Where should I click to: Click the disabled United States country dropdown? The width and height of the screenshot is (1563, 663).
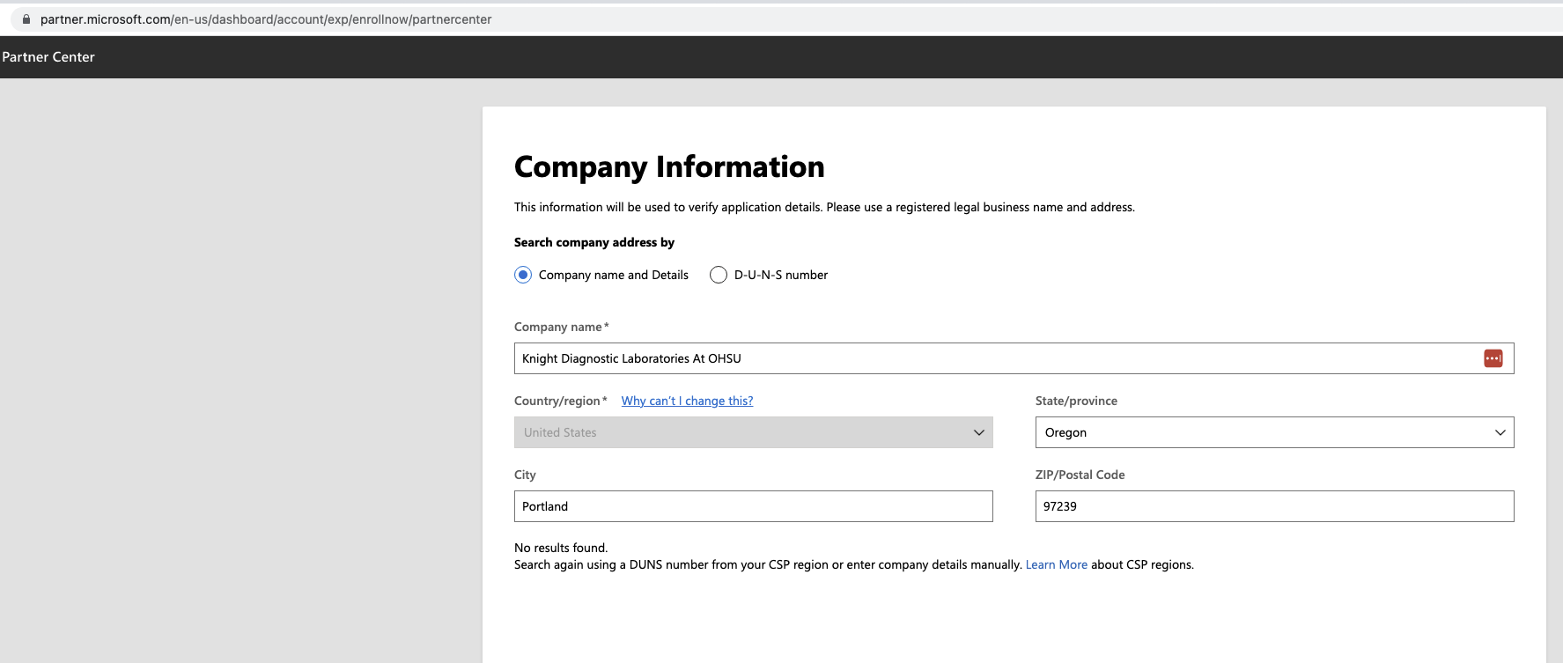[x=753, y=432]
